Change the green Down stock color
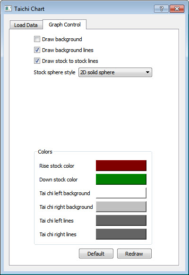189x275 pixels. 121,179
